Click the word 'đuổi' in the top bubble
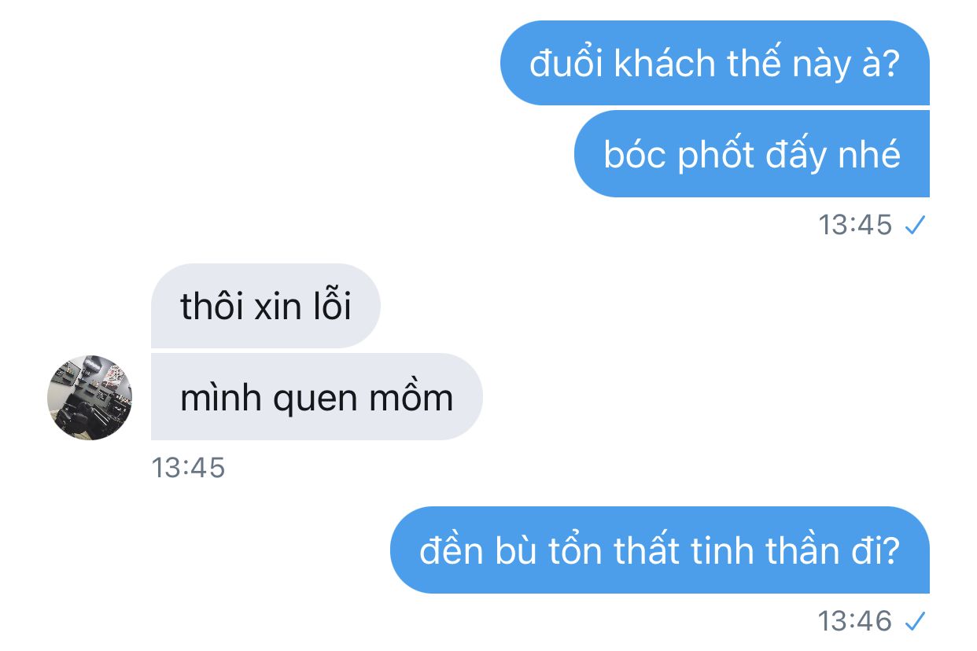The width and height of the screenshot is (977, 651). point(566,64)
